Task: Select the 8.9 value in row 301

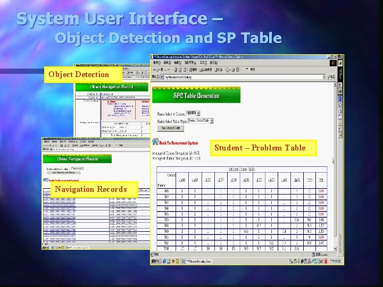Action: (309, 243)
